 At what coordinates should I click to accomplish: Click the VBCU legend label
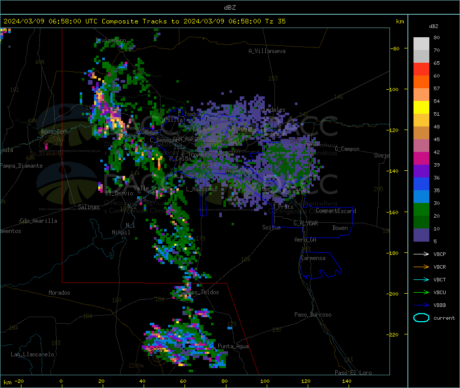(x=440, y=293)
